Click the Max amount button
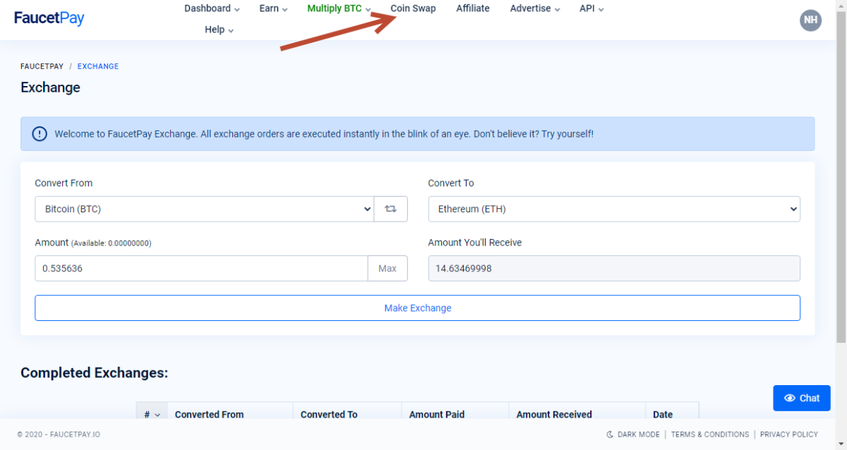This screenshot has height=450, width=847. click(x=388, y=268)
